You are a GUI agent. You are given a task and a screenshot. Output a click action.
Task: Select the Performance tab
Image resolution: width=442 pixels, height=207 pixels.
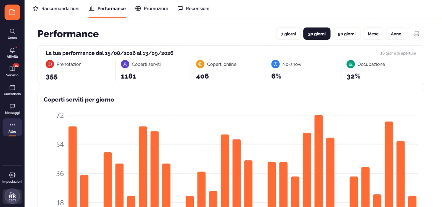point(107,9)
